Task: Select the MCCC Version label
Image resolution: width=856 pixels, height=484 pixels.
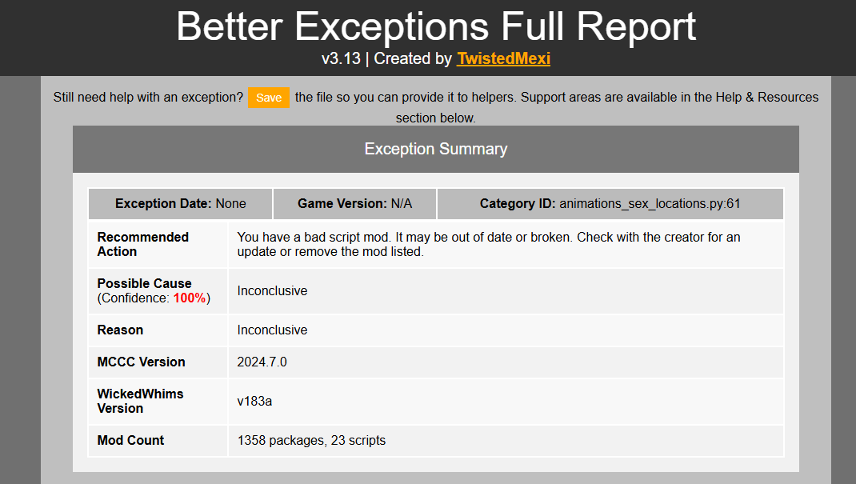Action: 141,362
